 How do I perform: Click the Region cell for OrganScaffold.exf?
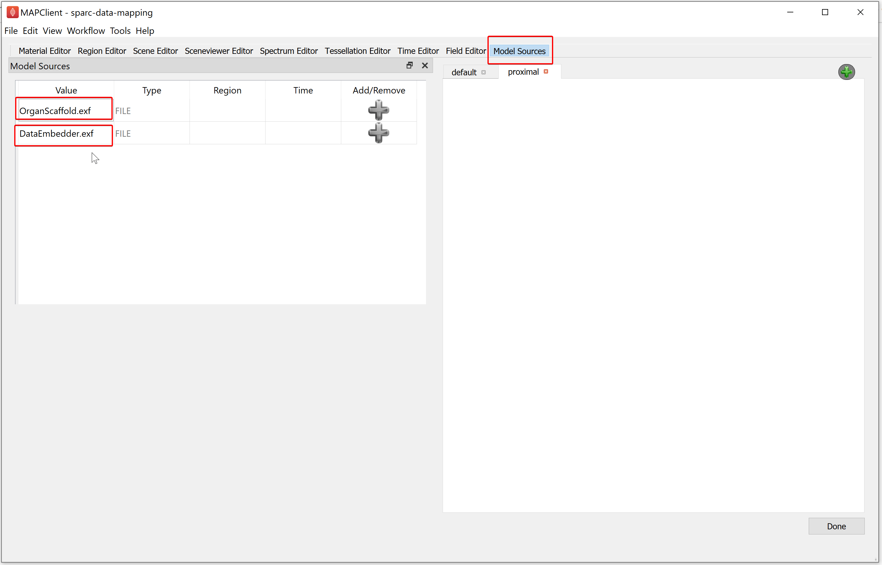[x=227, y=110]
